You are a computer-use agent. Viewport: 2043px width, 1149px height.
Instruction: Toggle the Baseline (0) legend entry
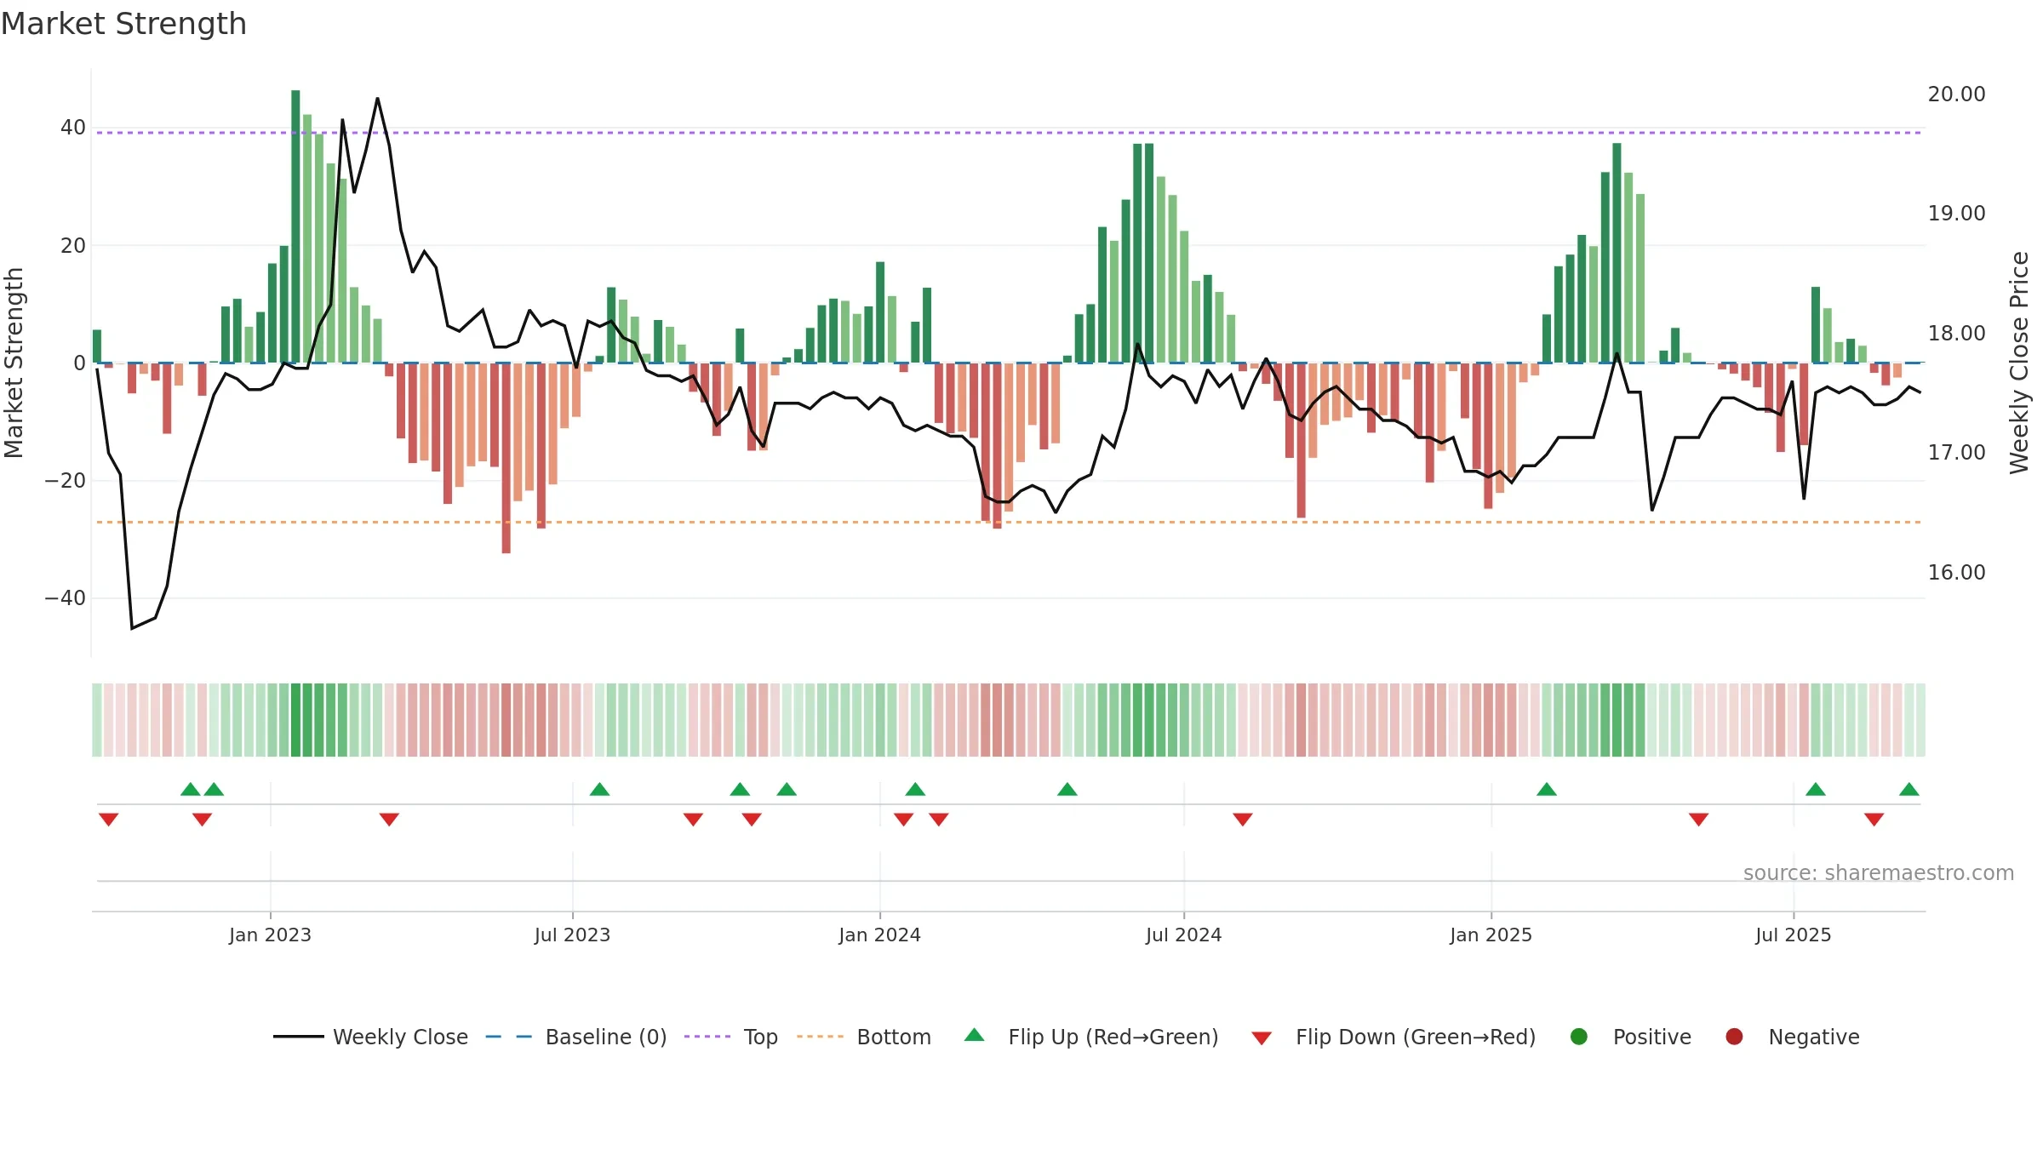[x=576, y=1037]
